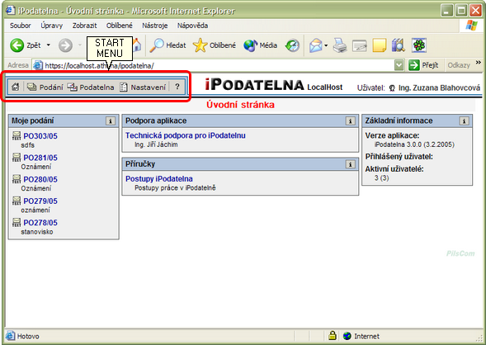The height and width of the screenshot is (345, 486).
Task: Expand the Odkazy chevron overflow
Action: click(479, 63)
